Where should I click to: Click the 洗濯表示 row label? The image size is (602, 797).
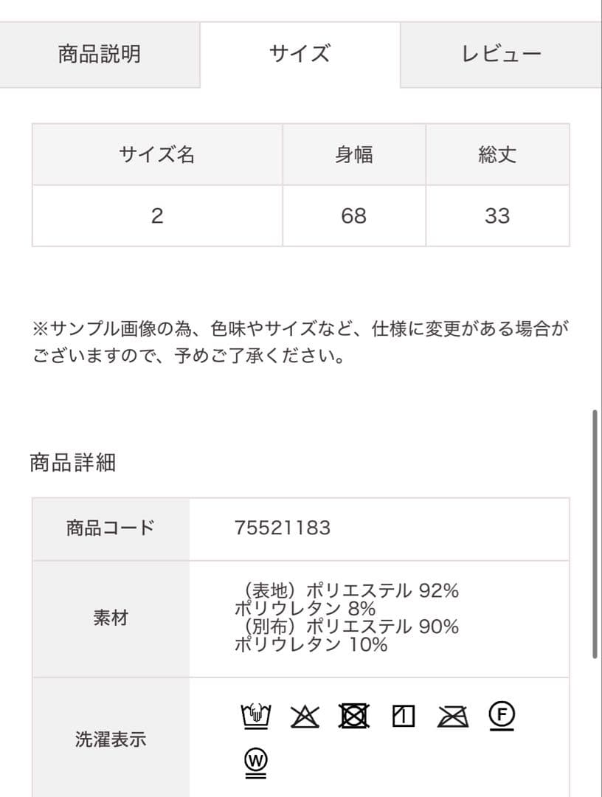111,738
